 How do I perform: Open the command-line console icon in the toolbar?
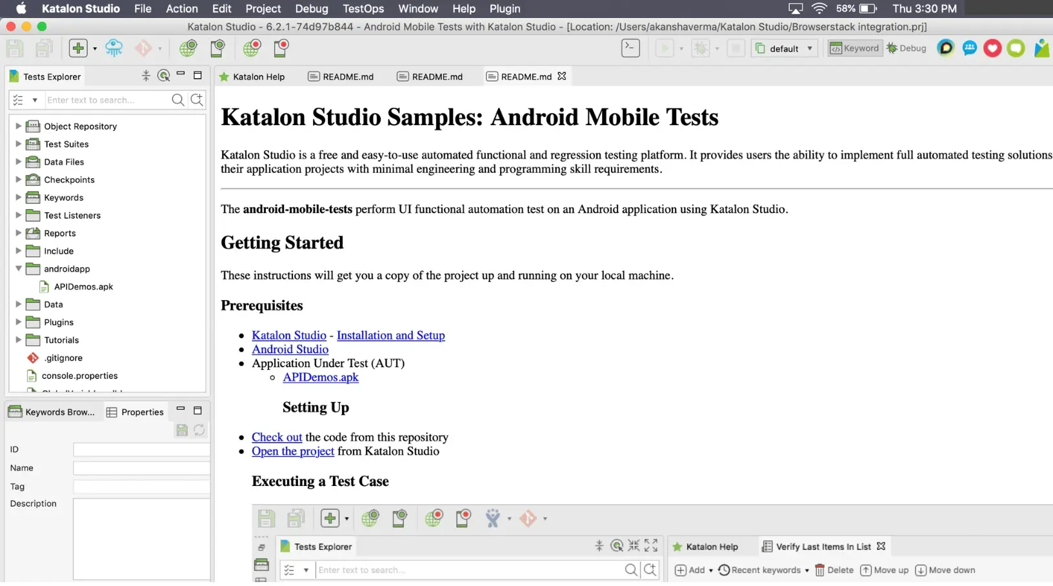(630, 48)
